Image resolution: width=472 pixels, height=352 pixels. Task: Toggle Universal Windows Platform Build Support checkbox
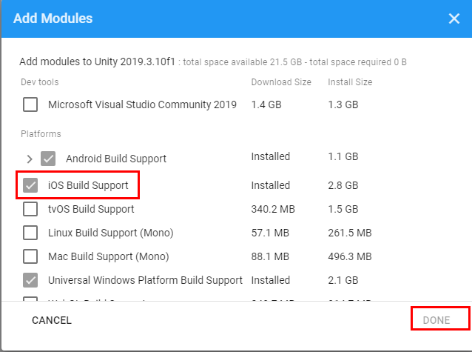30,281
